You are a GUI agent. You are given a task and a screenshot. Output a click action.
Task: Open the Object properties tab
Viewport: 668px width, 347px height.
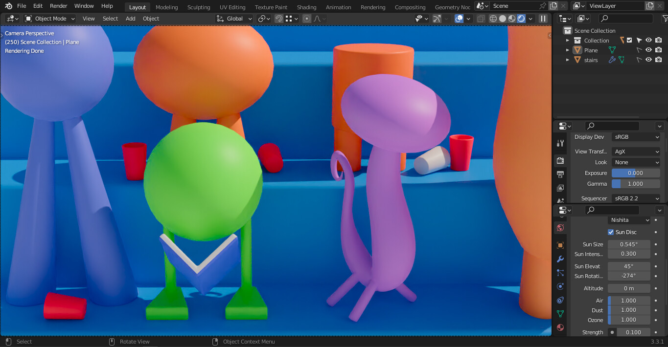[x=560, y=245]
